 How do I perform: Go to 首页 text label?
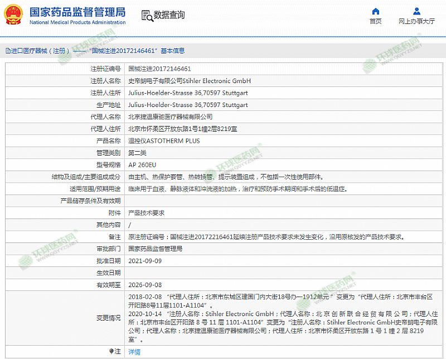click(376, 21)
